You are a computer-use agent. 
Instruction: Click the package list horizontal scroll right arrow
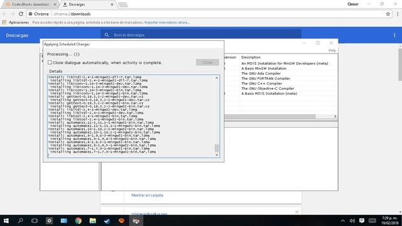click(x=335, y=116)
